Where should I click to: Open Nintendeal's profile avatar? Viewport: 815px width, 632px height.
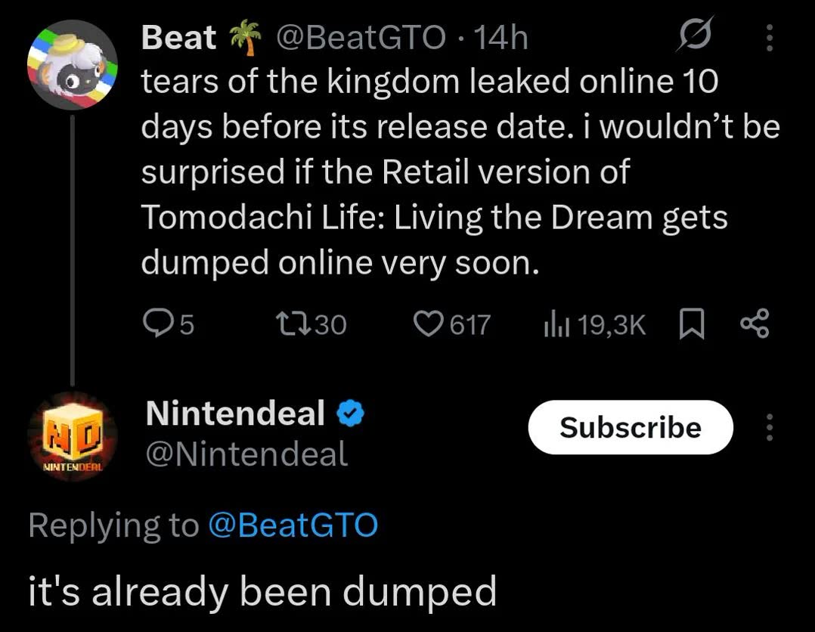[x=73, y=437]
